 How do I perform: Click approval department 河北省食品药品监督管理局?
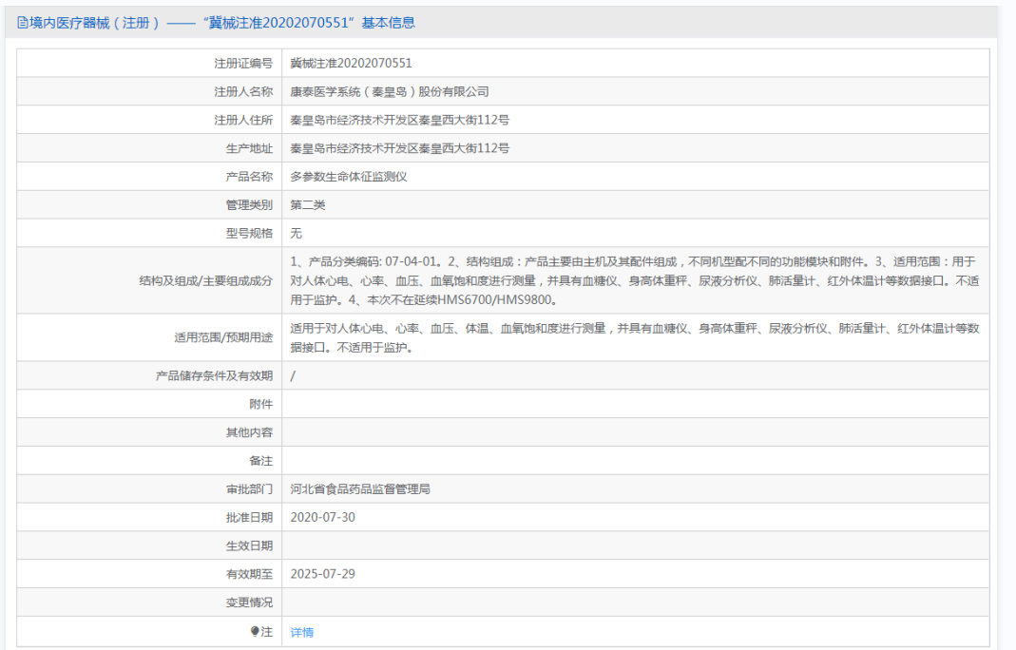coord(360,489)
